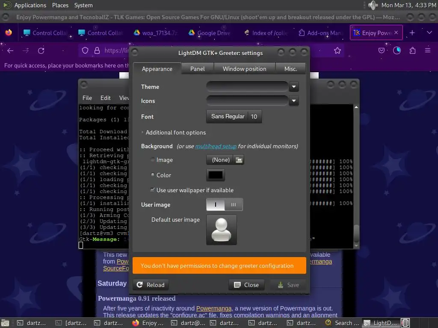The height and width of the screenshot is (328, 438).
Task: Click the empty Icons combo box field
Action: point(247,101)
